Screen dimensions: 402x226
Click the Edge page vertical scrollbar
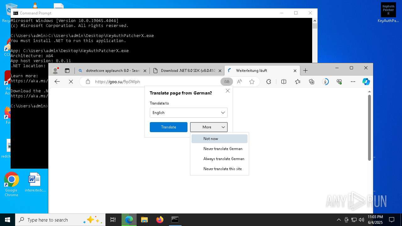pyautogui.click(x=370, y=127)
